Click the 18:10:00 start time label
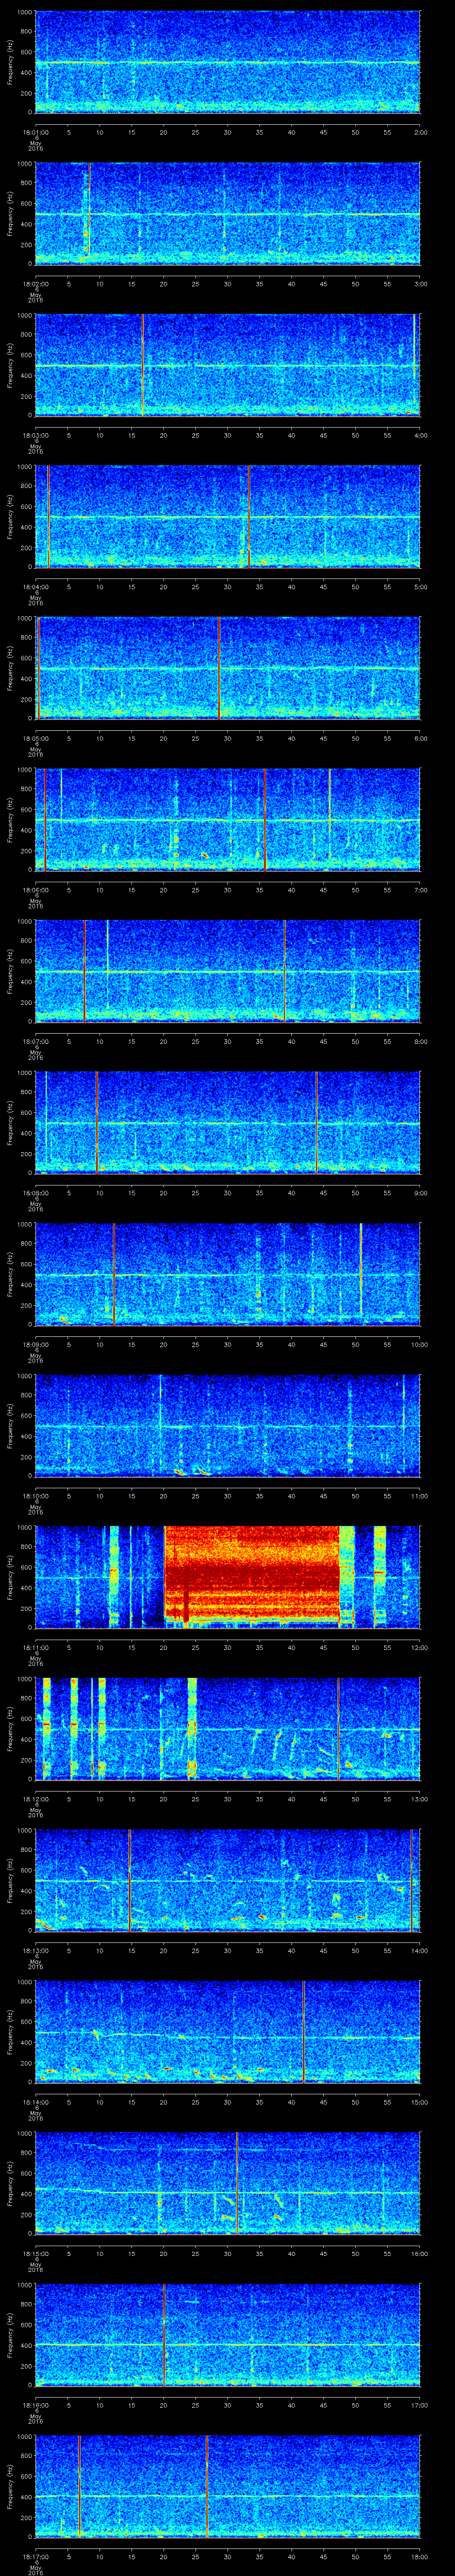This screenshot has width=455, height=2576. [35, 1496]
